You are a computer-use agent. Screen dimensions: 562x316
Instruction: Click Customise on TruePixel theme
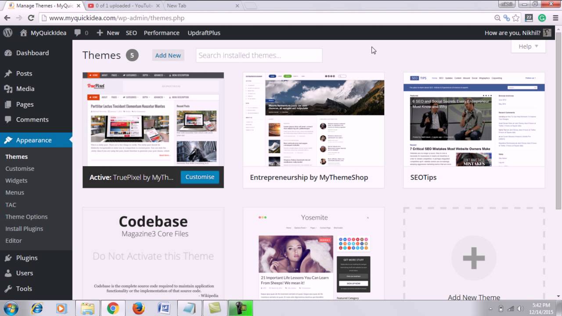tap(200, 177)
